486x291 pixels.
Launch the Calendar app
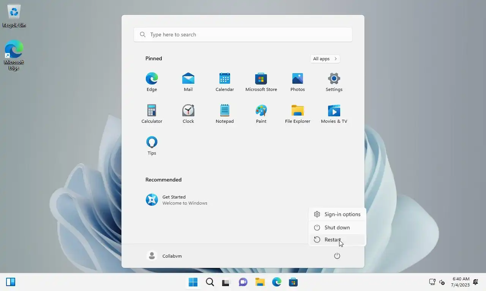(x=225, y=82)
